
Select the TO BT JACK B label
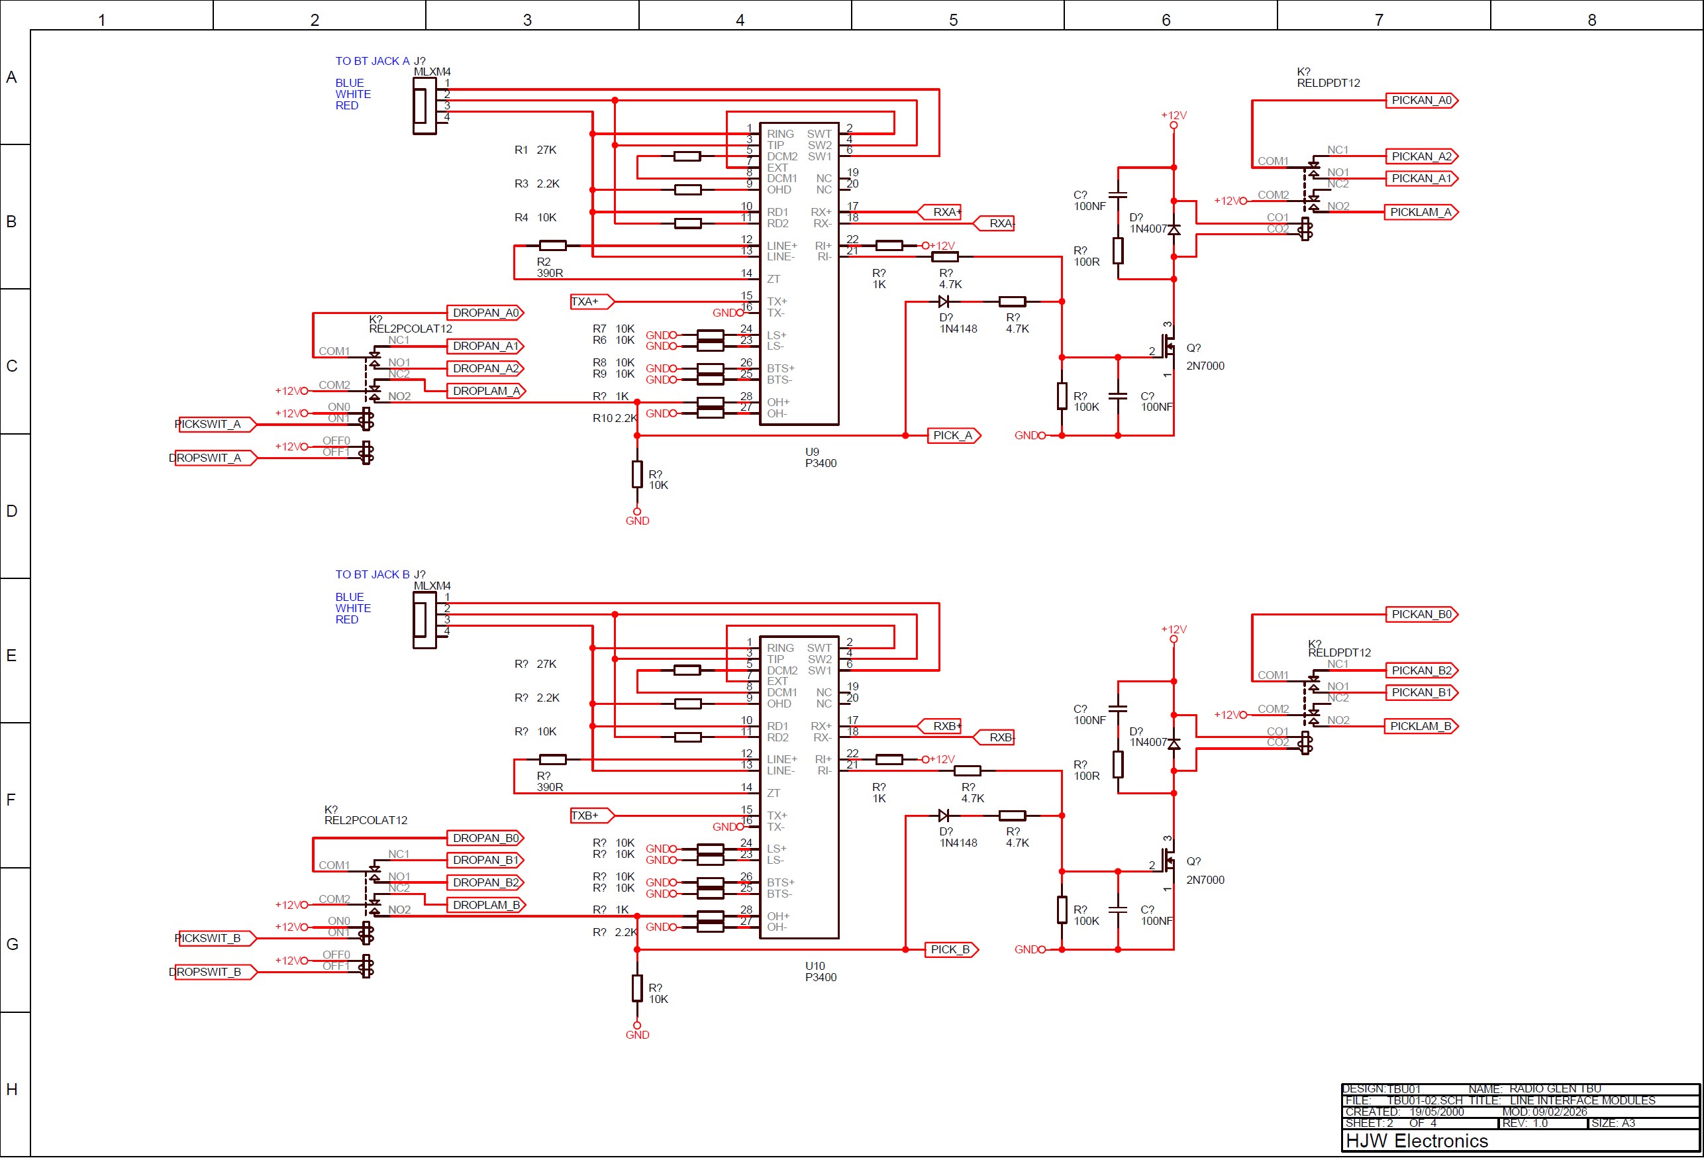point(372,574)
